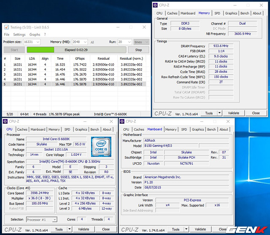Viewport: 270px width, 235px height.
Task: Open the Processor #1 selection dropdown
Action: pos(54,219)
